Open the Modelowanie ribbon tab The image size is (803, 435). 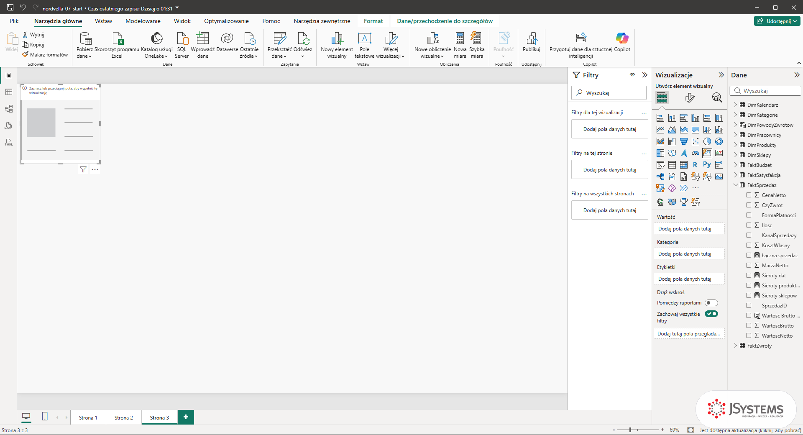point(143,21)
